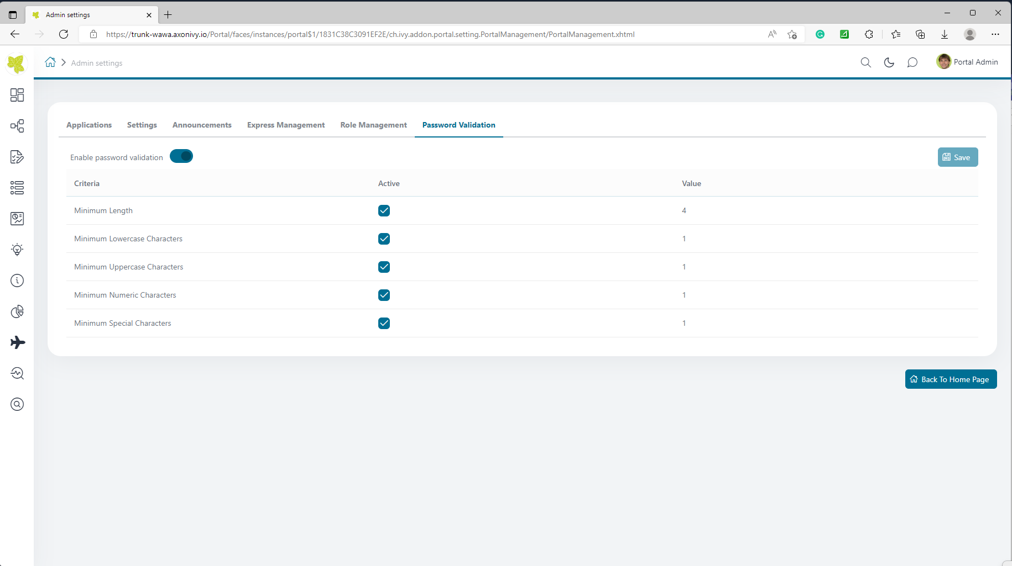Uncheck the Minimum Length active checkbox
Screen dimensions: 1012x566
pos(384,210)
